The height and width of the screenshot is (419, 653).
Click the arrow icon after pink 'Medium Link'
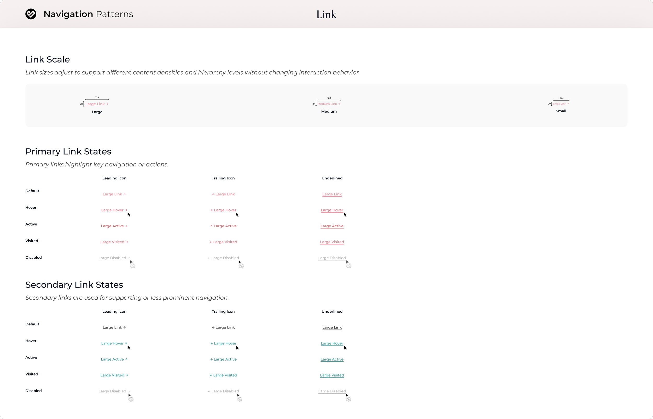click(x=339, y=104)
